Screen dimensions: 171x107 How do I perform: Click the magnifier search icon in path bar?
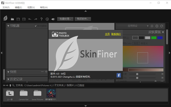(x=13, y=85)
